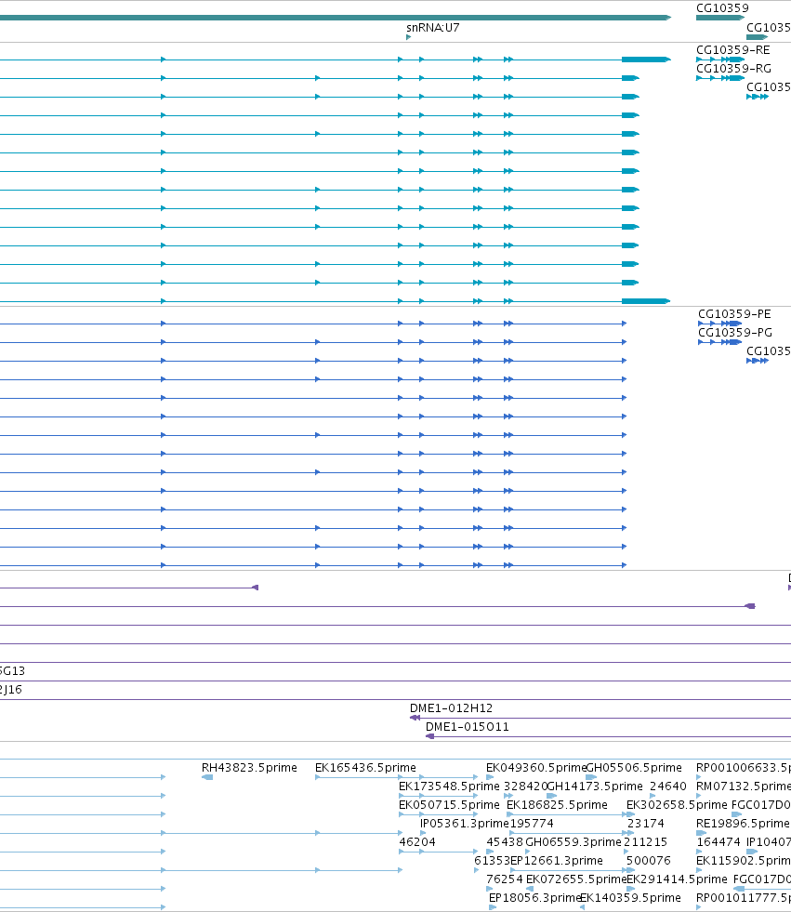Viewport: 791px width, 912px height.
Task: Click the CG10359-RE transcript glyph
Action: tap(720, 59)
